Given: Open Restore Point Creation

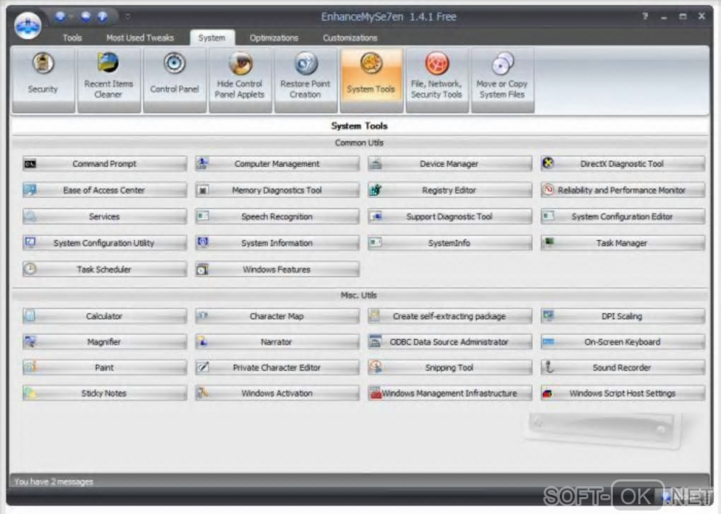Looking at the screenshot, I should pos(305,80).
